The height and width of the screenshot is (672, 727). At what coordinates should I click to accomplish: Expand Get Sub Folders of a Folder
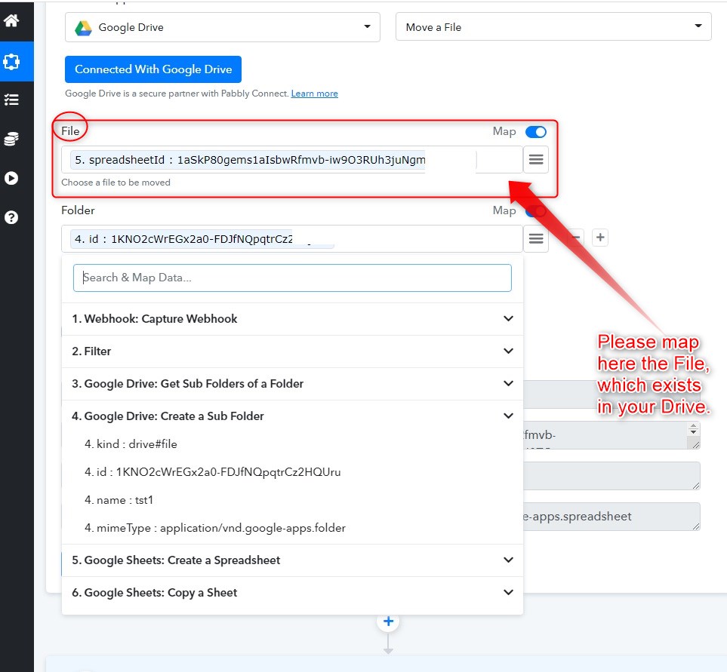[293, 383]
